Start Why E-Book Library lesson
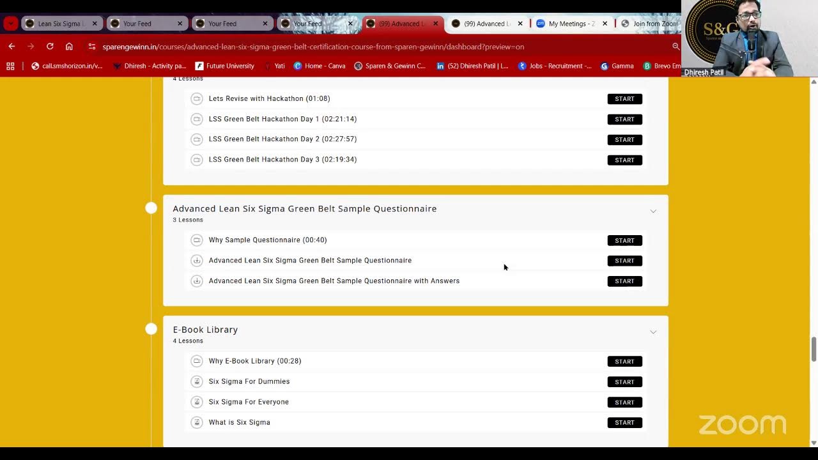The height and width of the screenshot is (460, 818). click(624, 362)
